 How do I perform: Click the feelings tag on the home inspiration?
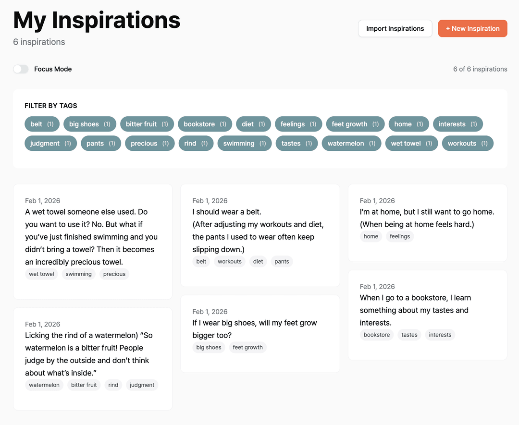399,236
